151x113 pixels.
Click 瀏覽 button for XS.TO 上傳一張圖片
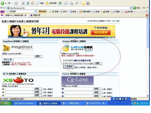pyautogui.click(x=38, y=89)
